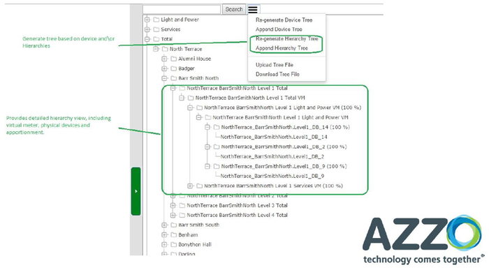Click the Bonython Hall folder icon
The height and width of the screenshot is (270, 489).
[174, 244]
